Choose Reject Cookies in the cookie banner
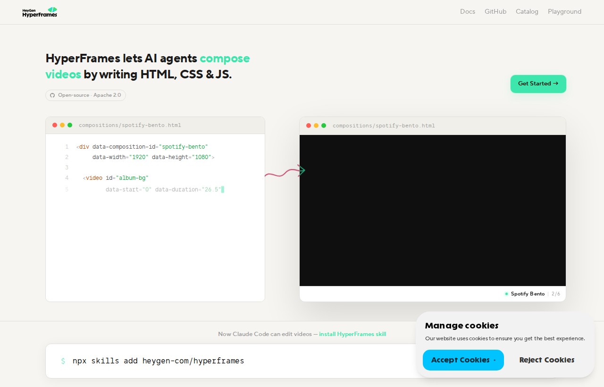 (x=547, y=360)
